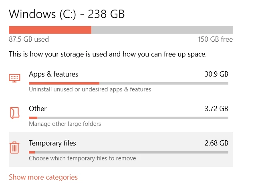Screen dimensions: 262x190
Task: Click the Temporary files trash can icon
Action: [14, 148]
